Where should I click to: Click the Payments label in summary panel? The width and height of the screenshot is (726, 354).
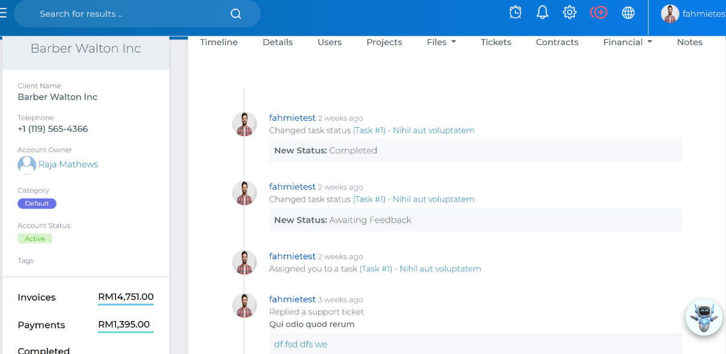[42, 325]
